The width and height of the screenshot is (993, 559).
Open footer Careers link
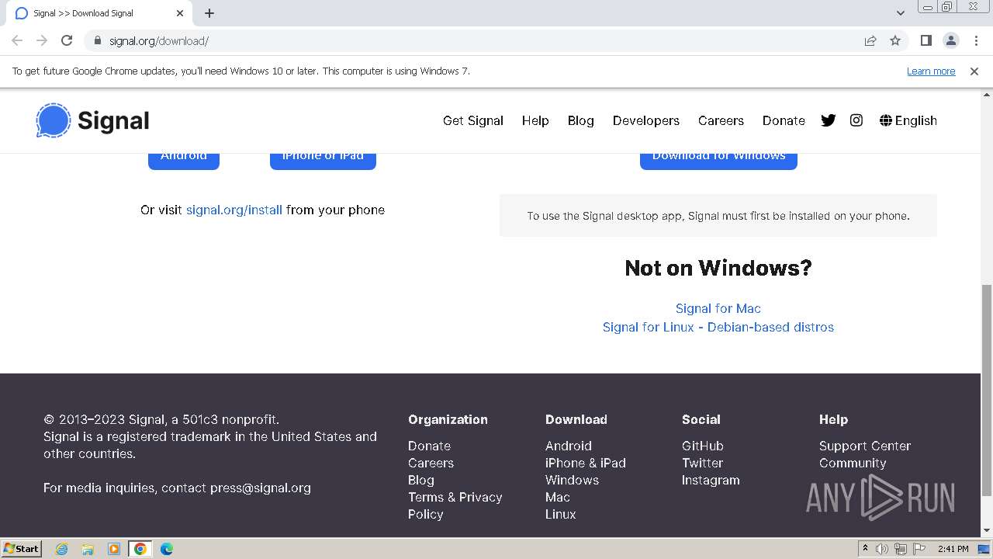(x=431, y=463)
